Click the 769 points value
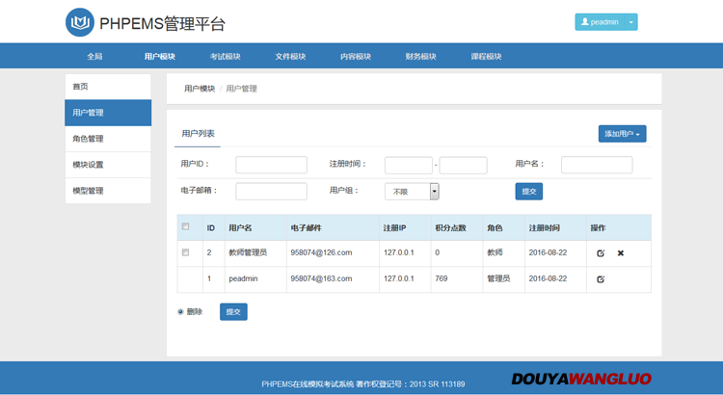Image resolution: width=723 pixels, height=395 pixels. click(442, 278)
